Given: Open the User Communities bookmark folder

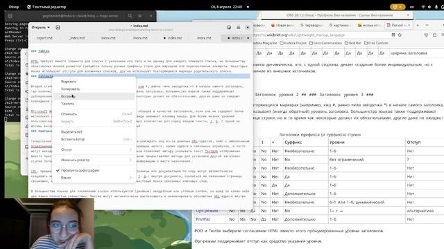Looking at the screenshot, I should (325, 43).
